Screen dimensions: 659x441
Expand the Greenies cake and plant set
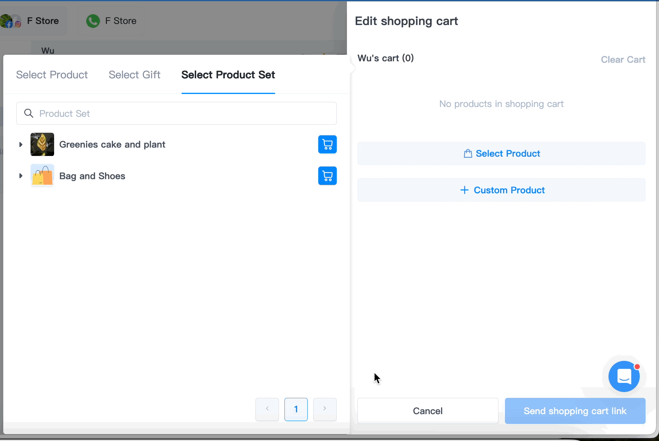(x=21, y=144)
